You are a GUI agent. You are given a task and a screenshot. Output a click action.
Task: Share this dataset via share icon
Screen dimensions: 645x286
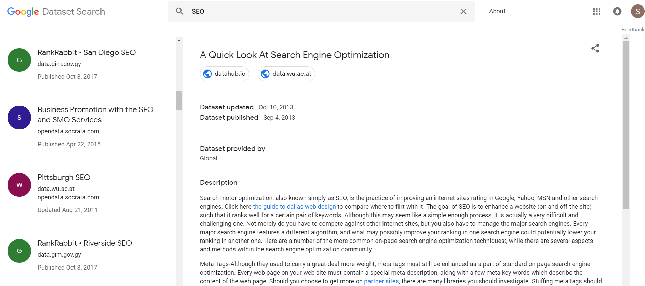[x=595, y=48]
